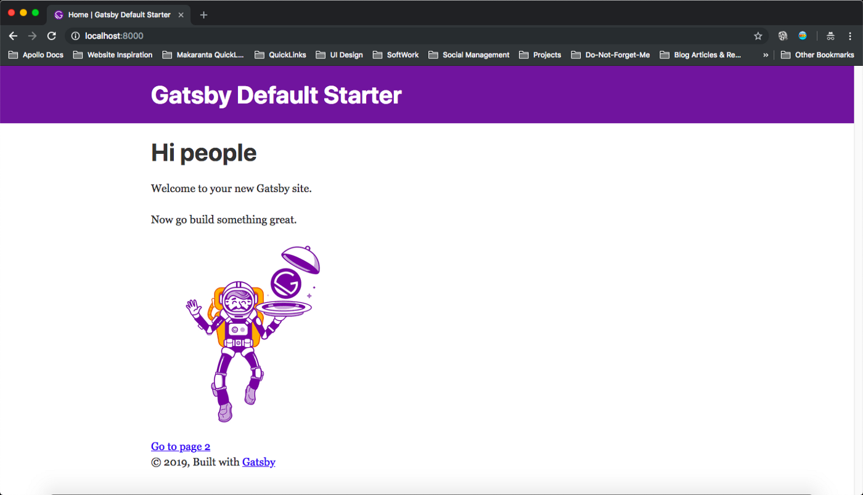Screen dimensions: 863x495
Task: Click the colorful round extension icon
Action: tap(803, 36)
